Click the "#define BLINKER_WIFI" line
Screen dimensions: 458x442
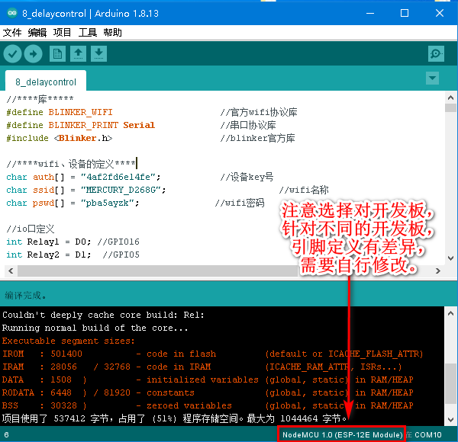pos(60,112)
